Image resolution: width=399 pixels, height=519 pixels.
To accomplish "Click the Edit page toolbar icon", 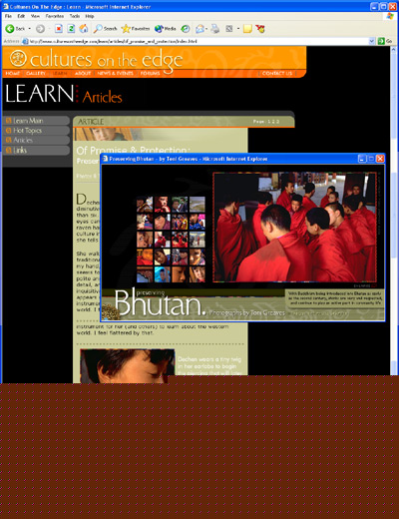I will coord(229,29).
